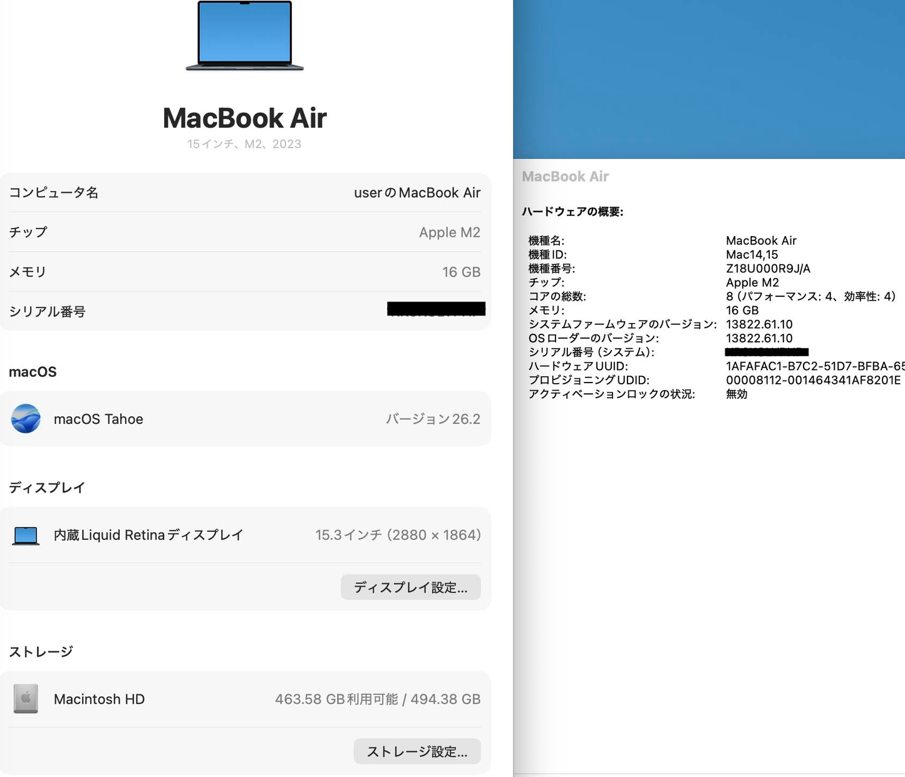
Task: Click the 'ストレージ' section heading
Action: click(x=41, y=652)
